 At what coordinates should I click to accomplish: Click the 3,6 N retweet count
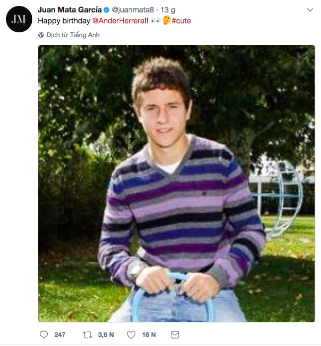pos(106,335)
